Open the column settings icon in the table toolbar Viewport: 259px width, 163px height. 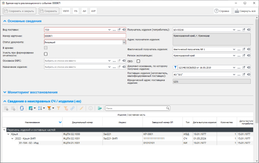tap(30, 108)
